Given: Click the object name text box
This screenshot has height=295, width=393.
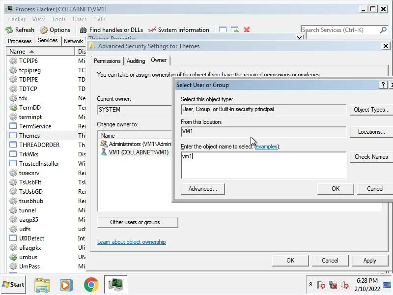Looking at the screenshot, I should [263, 165].
